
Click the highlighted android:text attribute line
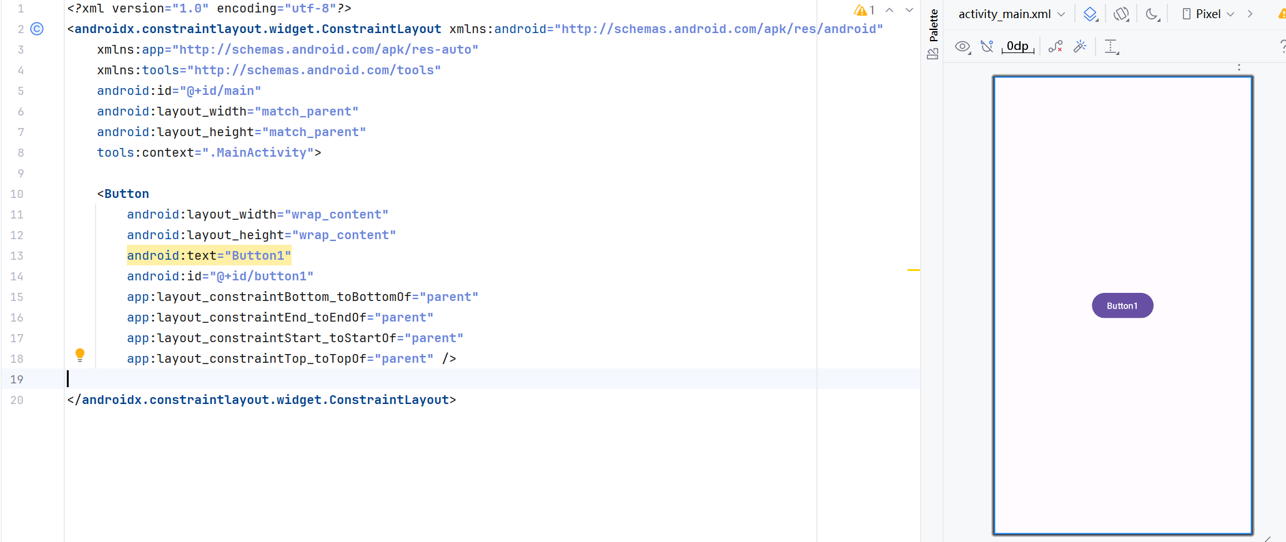(x=209, y=255)
